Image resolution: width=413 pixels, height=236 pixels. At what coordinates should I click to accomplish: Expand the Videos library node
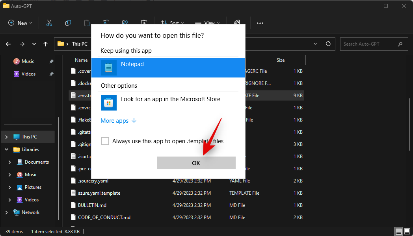tap(10, 200)
